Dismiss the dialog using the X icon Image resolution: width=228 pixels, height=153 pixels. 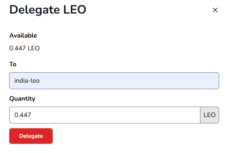point(215,10)
